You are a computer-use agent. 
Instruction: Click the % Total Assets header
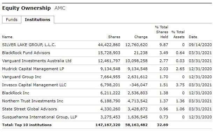pyautogui.click(x=178, y=34)
